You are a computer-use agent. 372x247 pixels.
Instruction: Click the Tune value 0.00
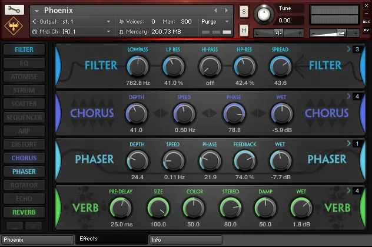pyautogui.click(x=284, y=21)
